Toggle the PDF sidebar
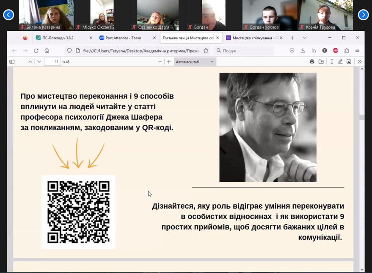372x273 pixels. coord(12,62)
